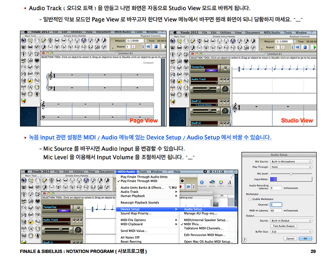Choose the Hand Grabber tool in the Page View screenshot
The image size is (335, 272).
click(37, 40)
